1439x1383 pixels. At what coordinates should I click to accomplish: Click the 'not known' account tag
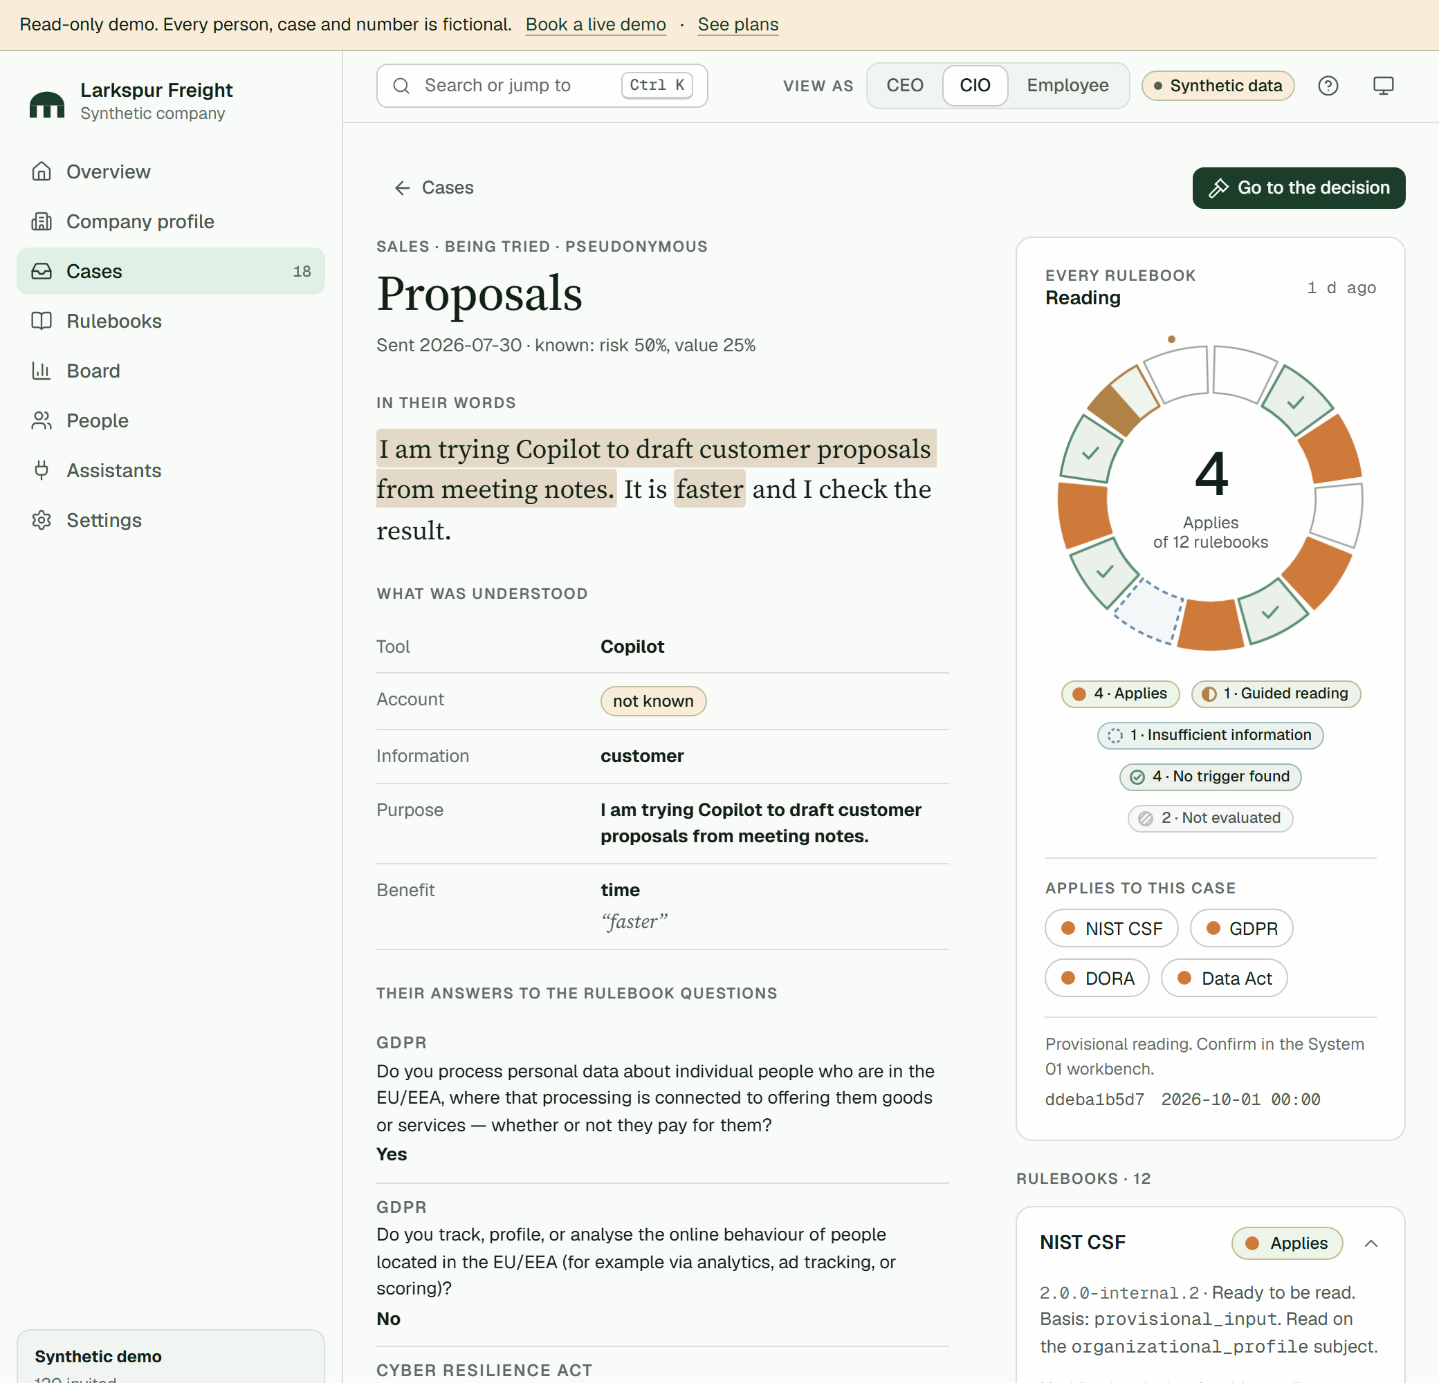[x=652, y=700]
